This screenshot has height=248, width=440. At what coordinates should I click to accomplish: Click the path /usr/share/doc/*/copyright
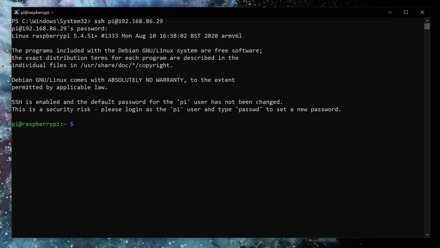pos(126,65)
